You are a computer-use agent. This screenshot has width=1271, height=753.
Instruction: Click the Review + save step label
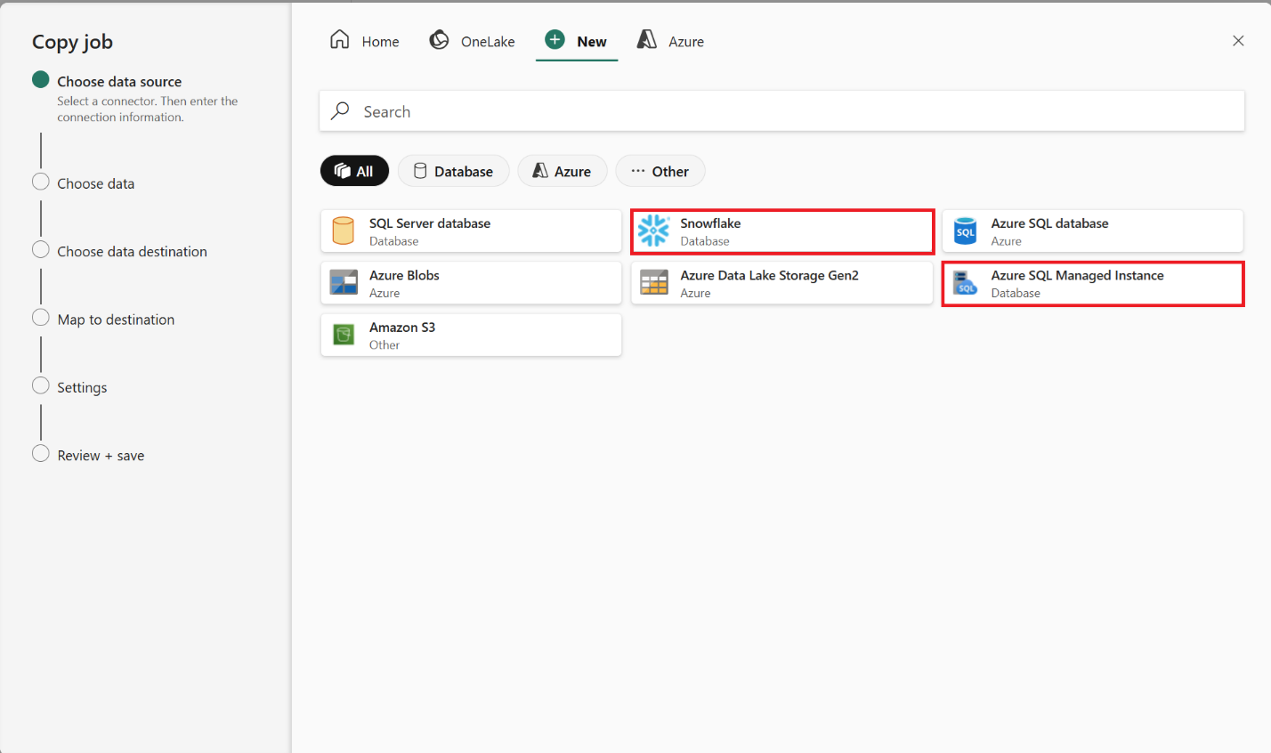101,456
